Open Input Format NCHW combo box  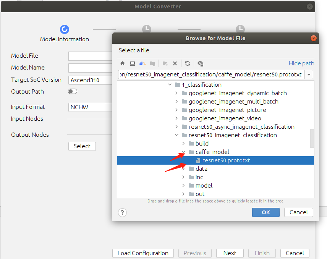point(90,107)
